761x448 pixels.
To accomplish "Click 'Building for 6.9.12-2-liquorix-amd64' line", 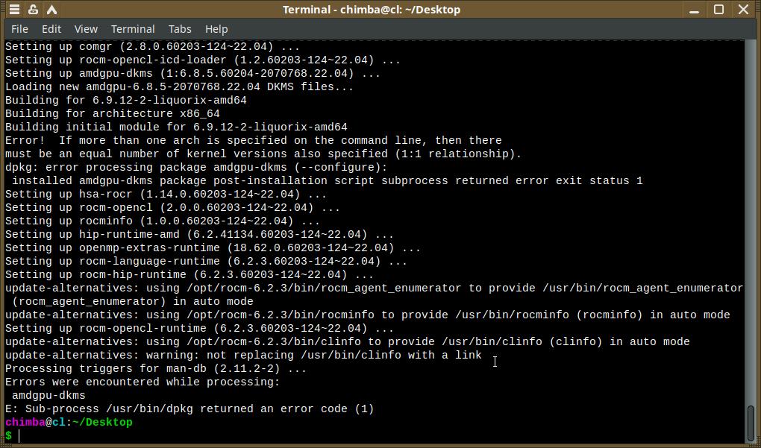I will click(x=125, y=101).
